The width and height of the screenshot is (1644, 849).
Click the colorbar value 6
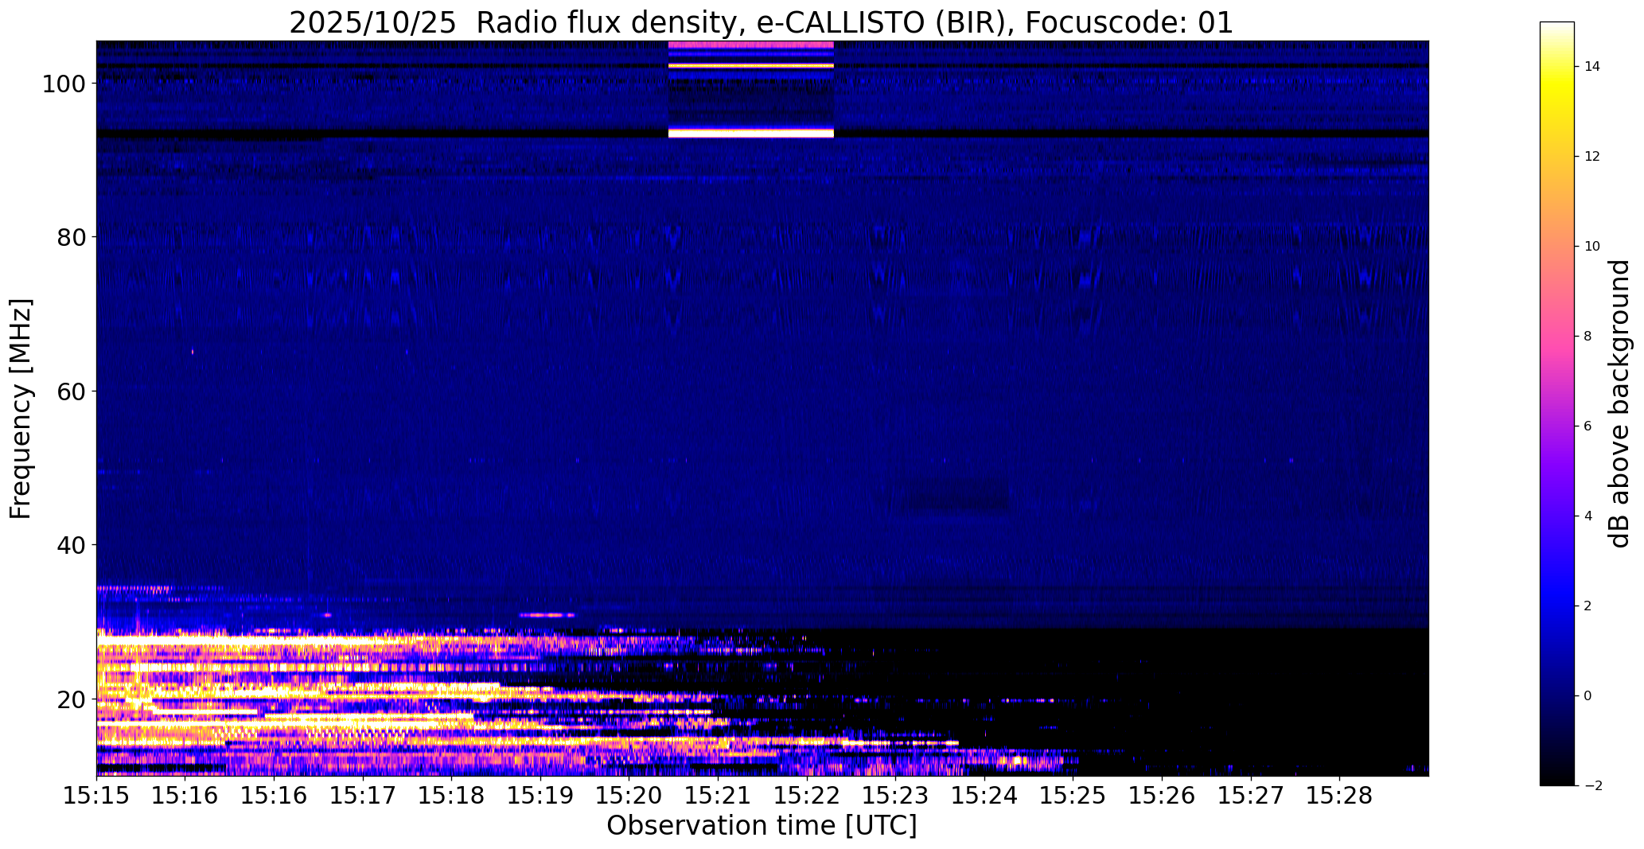pyautogui.click(x=1588, y=426)
